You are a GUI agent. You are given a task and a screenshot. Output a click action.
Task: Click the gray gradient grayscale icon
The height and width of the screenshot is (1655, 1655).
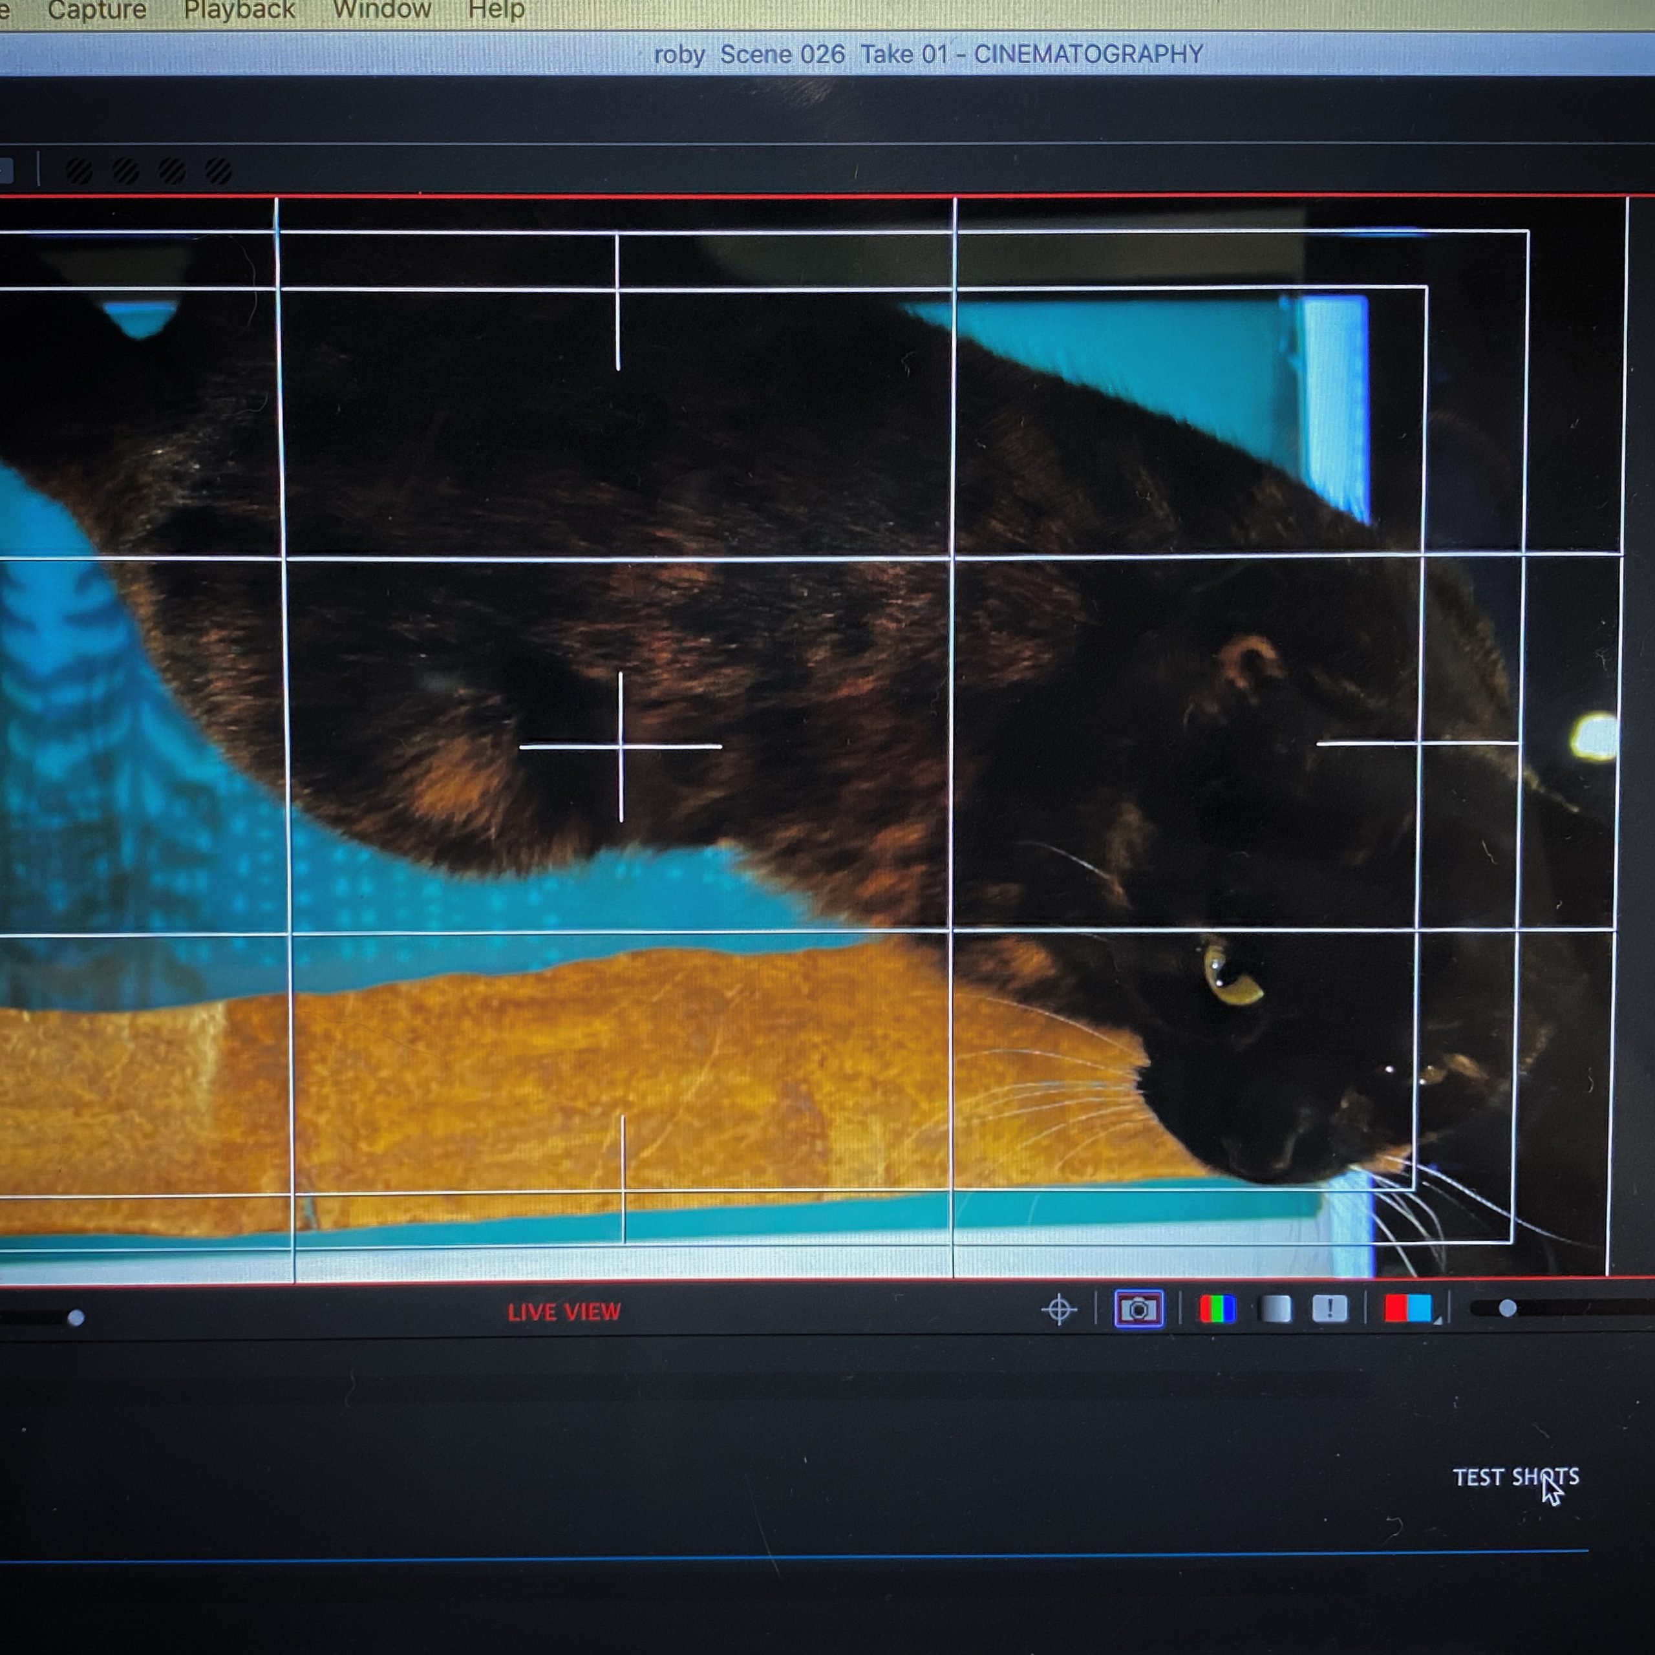pos(1275,1309)
